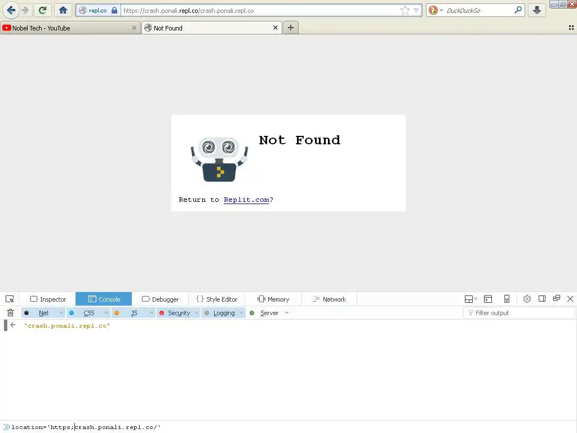Show tab groups icon
This screenshot has height=433, width=577.
pyautogui.click(x=571, y=28)
